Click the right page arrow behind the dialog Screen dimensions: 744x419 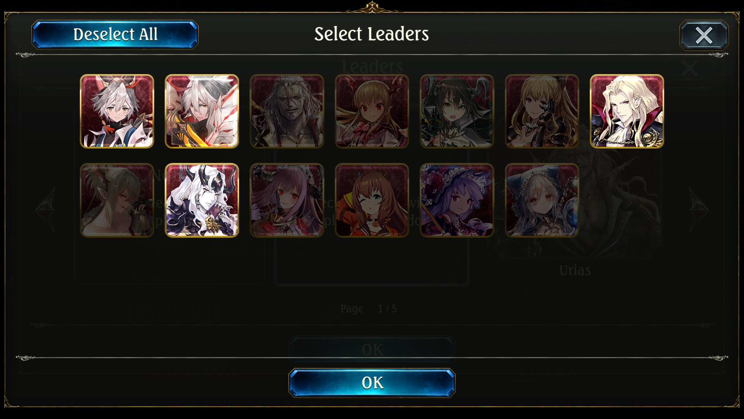click(x=699, y=210)
